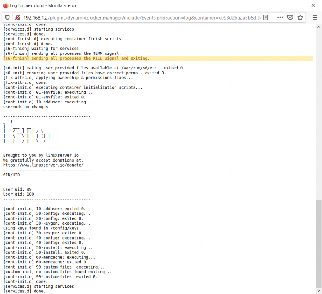The width and height of the screenshot is (322, 294).
Task: Click '[cont-init.d] 01-envfile: executing...' line
Action: 48,92
